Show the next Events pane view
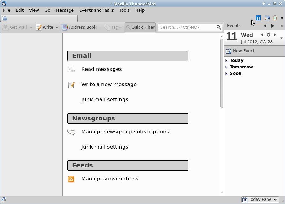 272,26
